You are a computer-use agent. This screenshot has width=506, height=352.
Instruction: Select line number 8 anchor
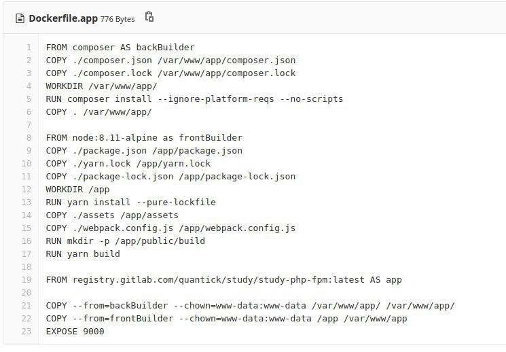point(29,138)
